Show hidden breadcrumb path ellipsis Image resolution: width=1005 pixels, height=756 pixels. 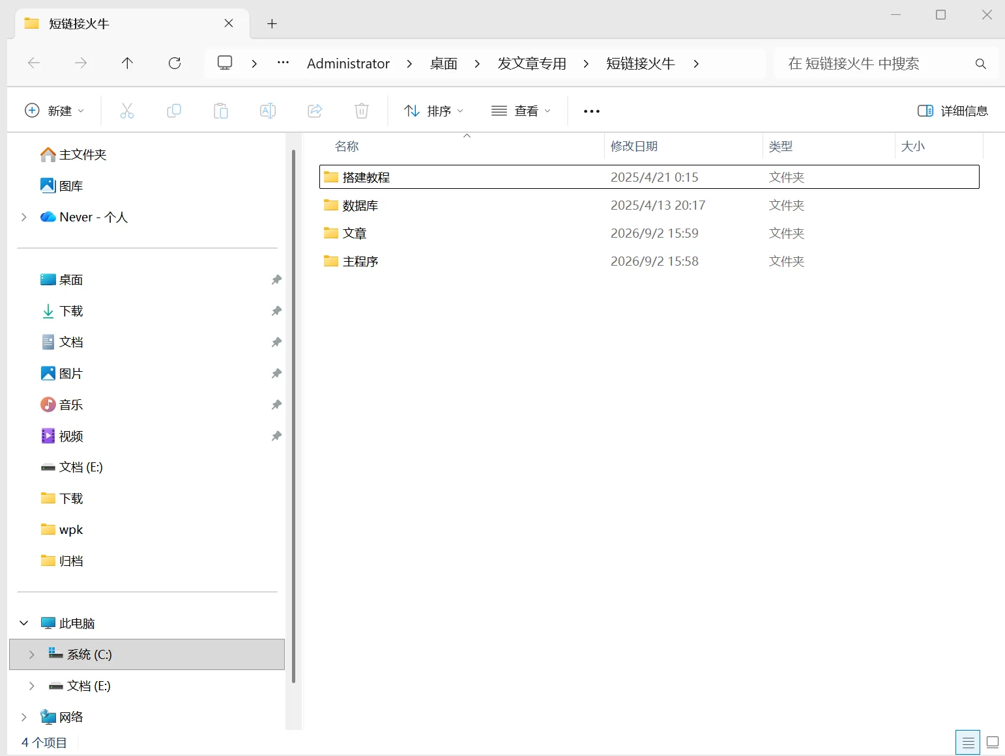(x=283, y=63)
